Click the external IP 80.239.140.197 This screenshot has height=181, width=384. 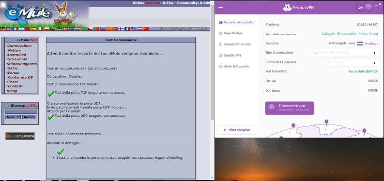pos(368,25)
